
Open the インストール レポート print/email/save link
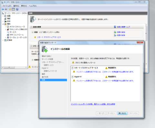pos(93,104)
